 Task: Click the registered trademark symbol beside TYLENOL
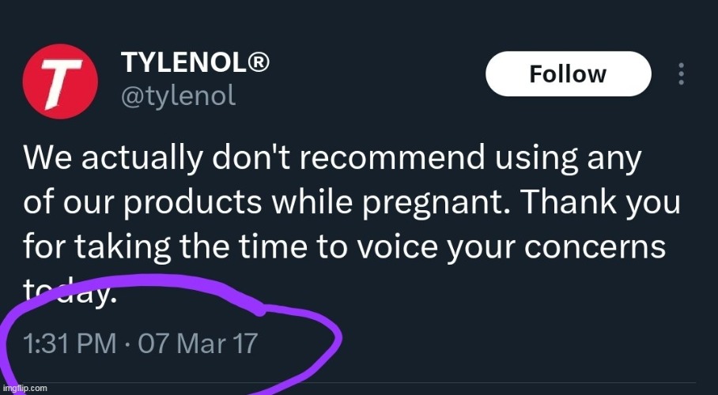(257, 62)
